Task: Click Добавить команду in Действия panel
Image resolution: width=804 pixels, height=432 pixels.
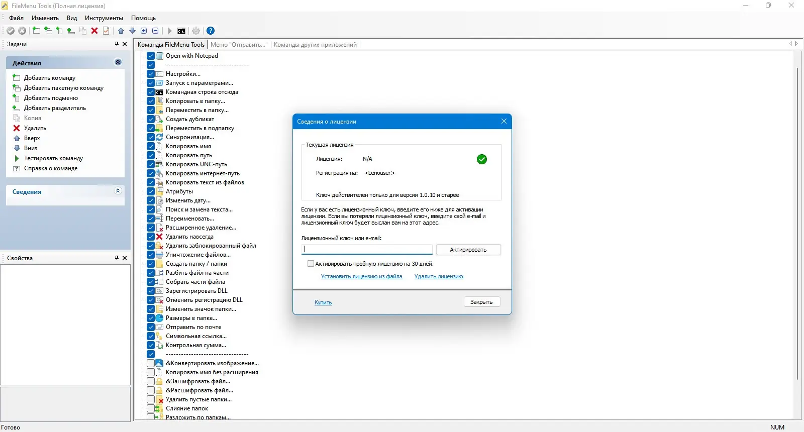Action: pyautogui.click(x=50, y=78)
